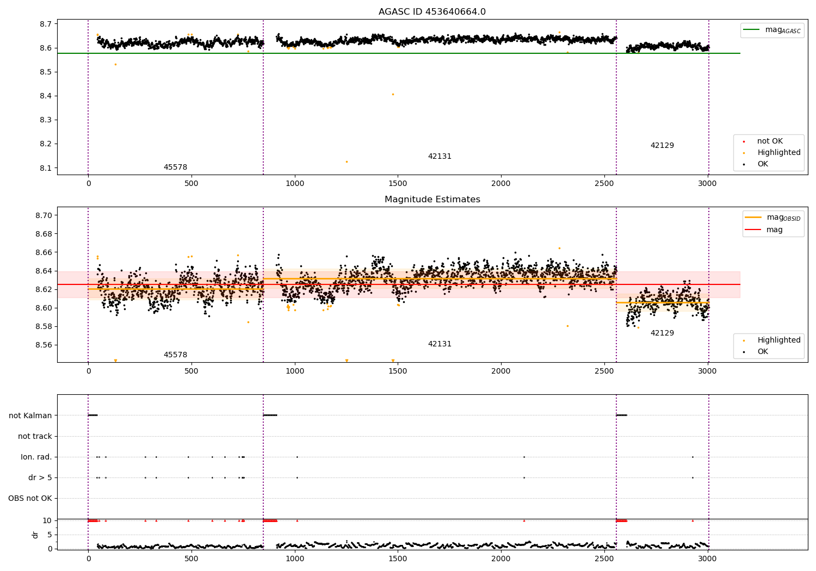Viewport: 816px width, 571px height.
Task: Select the 42131 obsid label in top plot
Action: (x=440, y=157)
